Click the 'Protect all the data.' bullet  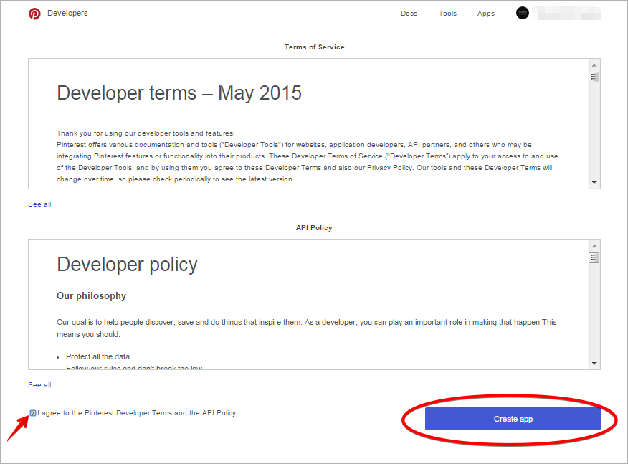[x=98, y=356]
